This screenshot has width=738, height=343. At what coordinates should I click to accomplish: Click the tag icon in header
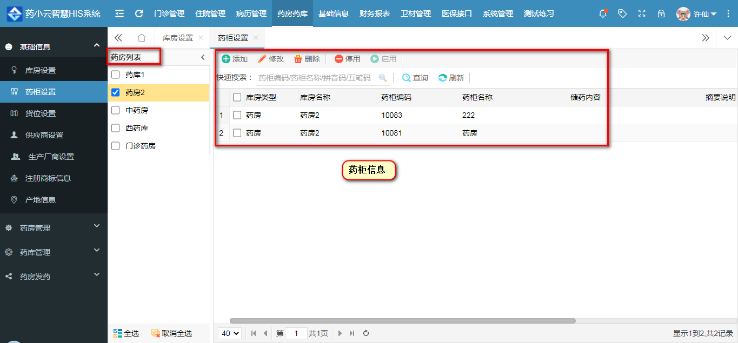click(622, 14)
